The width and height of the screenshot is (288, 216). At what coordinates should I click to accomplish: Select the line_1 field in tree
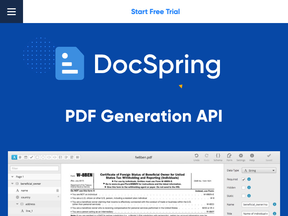point(35,211)
